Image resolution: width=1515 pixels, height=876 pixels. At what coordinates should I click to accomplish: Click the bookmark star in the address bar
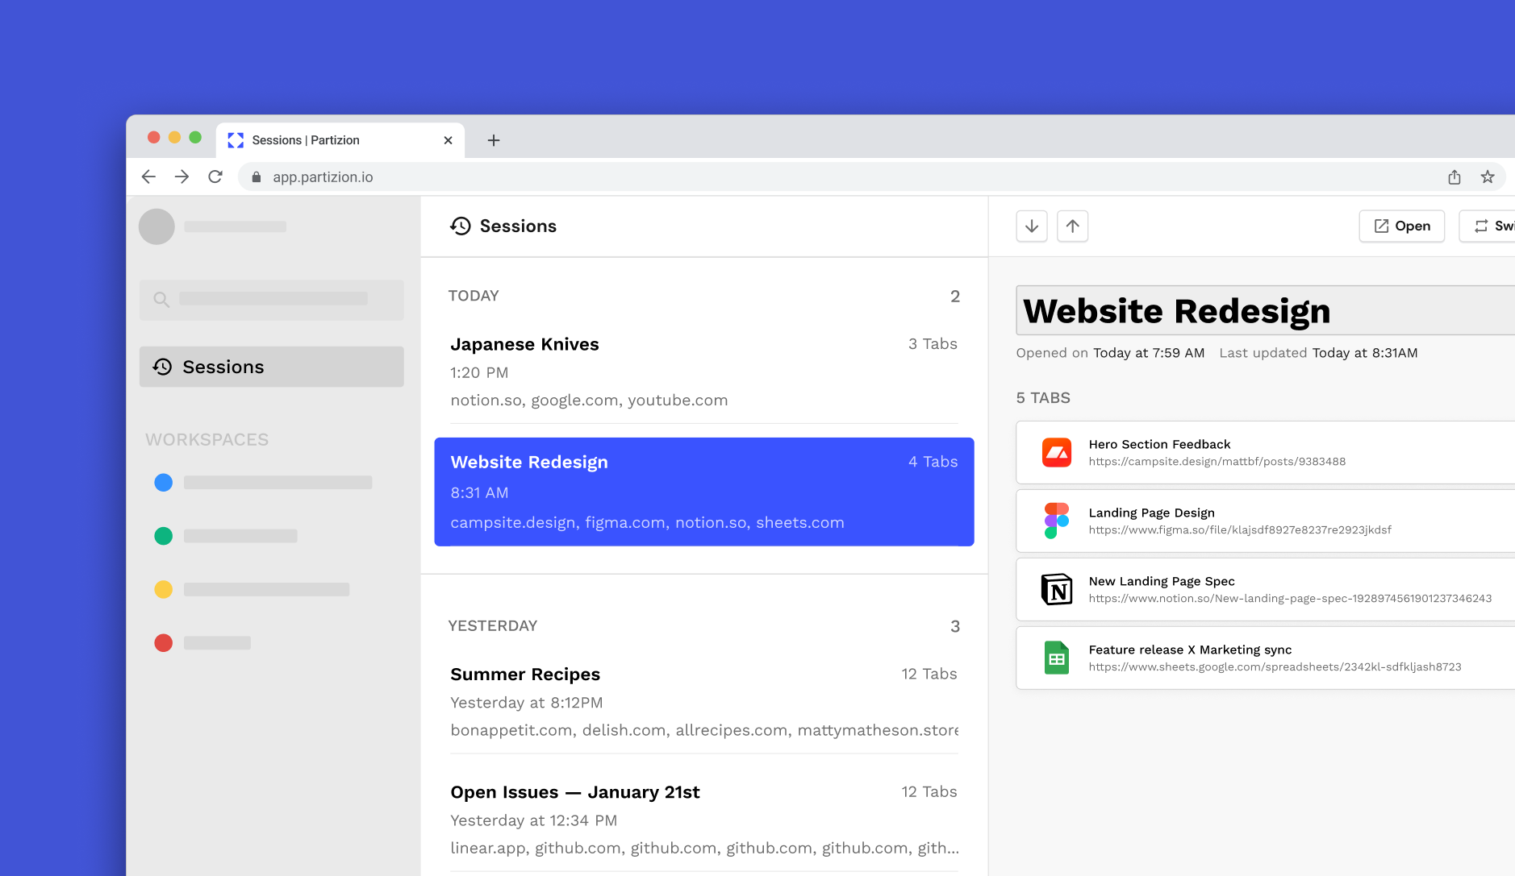[x=1487, y=176]
